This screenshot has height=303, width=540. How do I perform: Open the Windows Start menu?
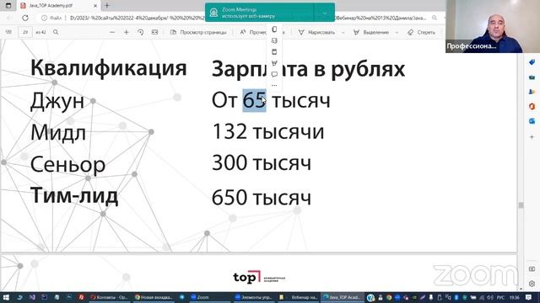pos(6,297)
